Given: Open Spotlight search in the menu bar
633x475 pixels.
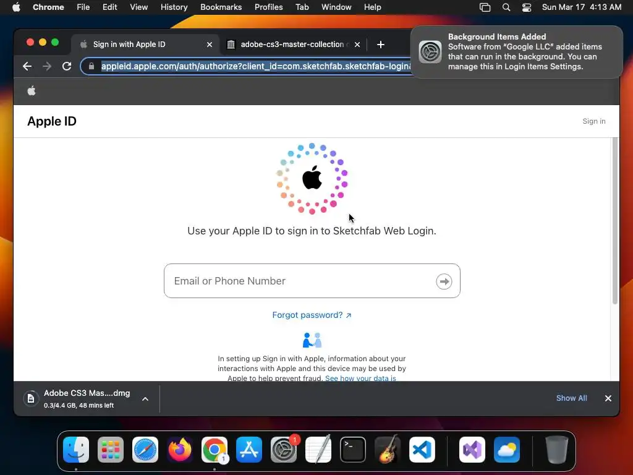Looking at the screenshot, I should point(506,7).
